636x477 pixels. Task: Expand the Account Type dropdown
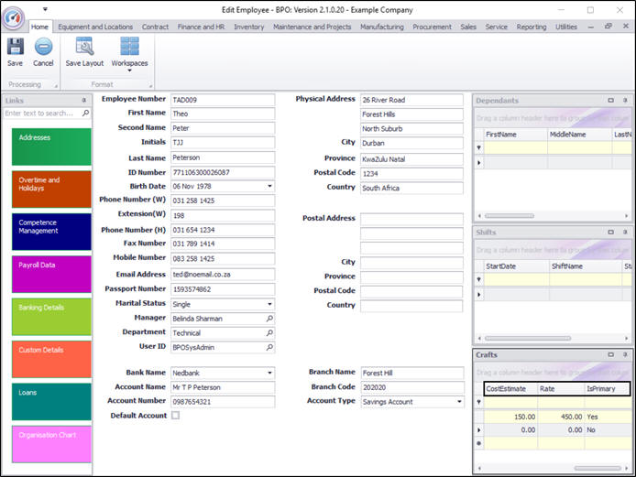(458, 402)
